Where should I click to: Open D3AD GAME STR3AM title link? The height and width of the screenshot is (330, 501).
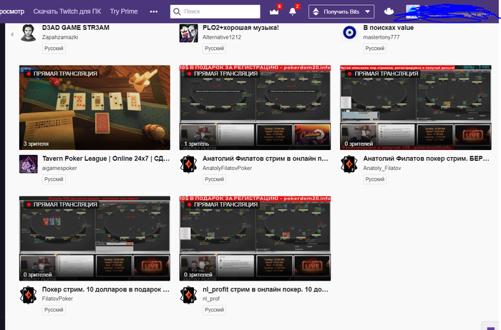76,28
